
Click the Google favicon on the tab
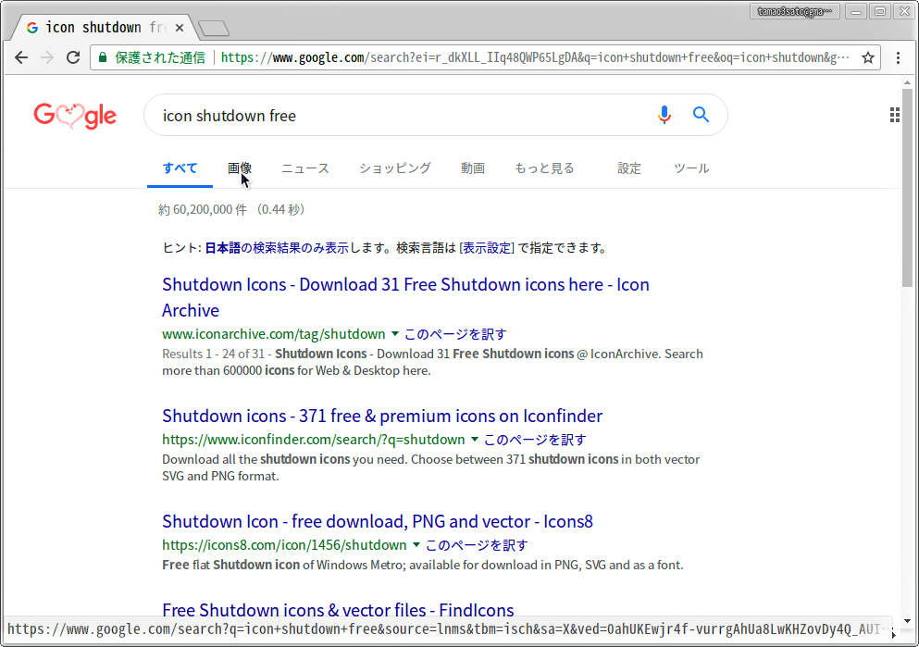(x=32, y=28)
